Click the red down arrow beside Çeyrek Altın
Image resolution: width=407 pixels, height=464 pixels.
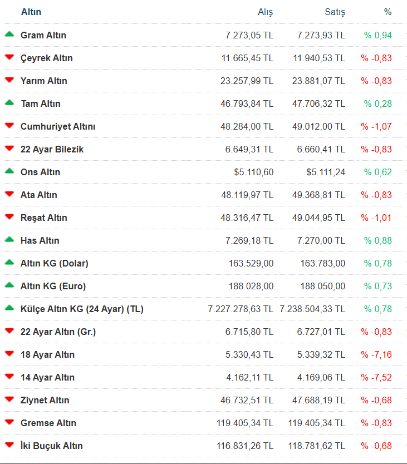(9, 57)
